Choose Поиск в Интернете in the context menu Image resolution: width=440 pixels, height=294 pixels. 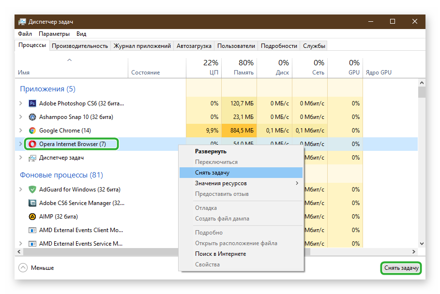click(241, 254)
